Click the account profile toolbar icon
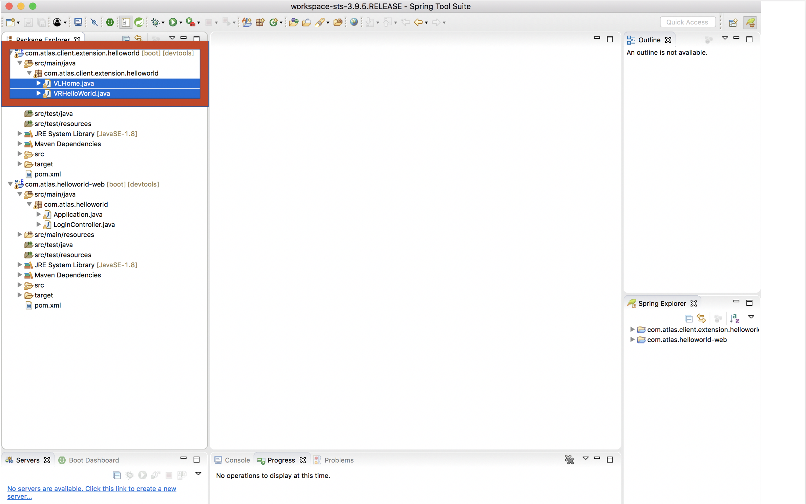Image resolution: width=806 pixels, height=504 pixels. [x=57, y=22]
